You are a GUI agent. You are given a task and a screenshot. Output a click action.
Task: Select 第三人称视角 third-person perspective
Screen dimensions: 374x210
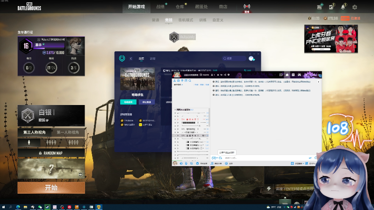(x=34, y=133)
